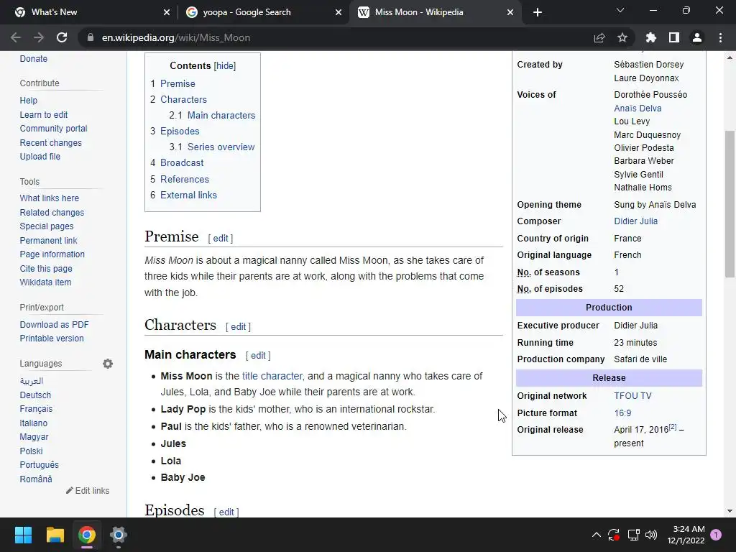Bookmark this page with star icon
Image resolution: width=736 pixels, height=552 pixels.
pyautogui.click(x=622, y=37)
